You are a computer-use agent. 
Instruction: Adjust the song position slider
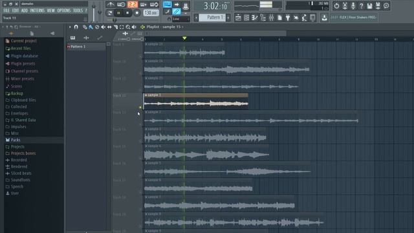(132, 20)
